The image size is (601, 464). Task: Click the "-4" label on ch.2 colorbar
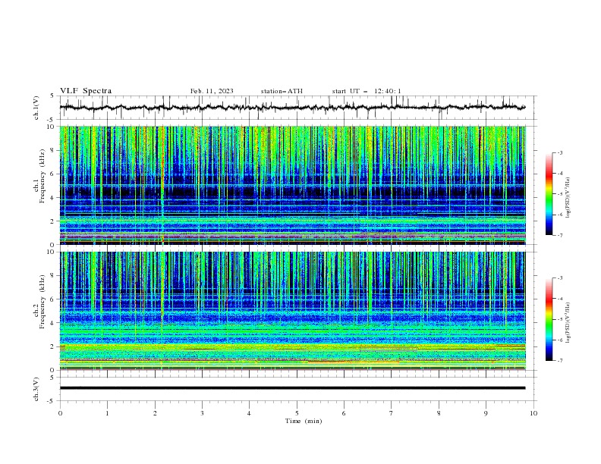coord(559,299)
